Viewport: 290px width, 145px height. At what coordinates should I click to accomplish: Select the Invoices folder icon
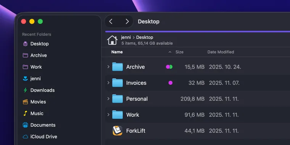pyautogui.click(x=118, y=83)
